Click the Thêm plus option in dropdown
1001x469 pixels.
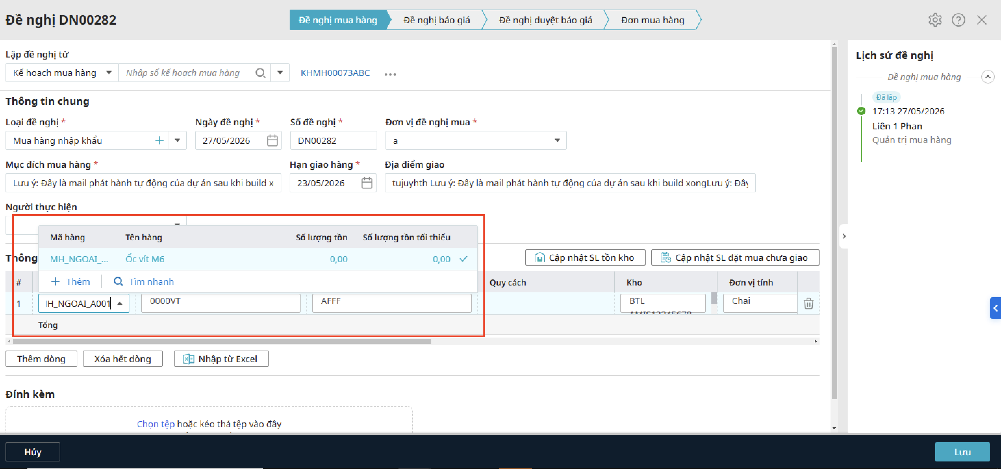point(71,281)
